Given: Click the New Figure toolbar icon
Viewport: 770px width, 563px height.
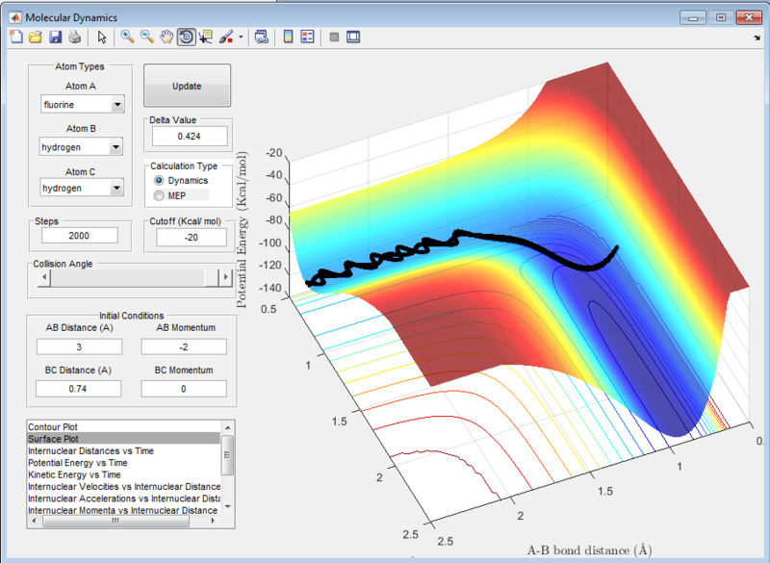Looking at the screenshot, I should click(15, 38).
